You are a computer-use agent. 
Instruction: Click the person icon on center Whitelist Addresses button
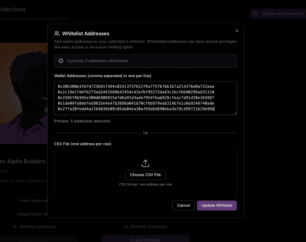pyautogui.click(x=126, y=226)
